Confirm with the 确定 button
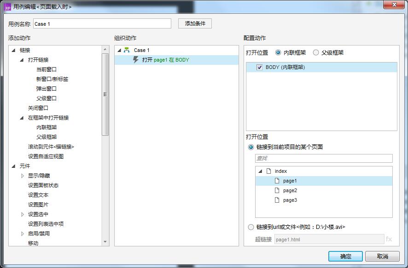This screenshot has height=268, width=408. pyautogui.click(x=345, y=257)
